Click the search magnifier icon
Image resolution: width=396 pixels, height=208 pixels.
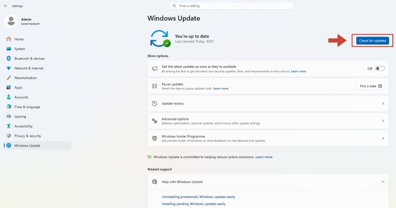coord(174,6)
